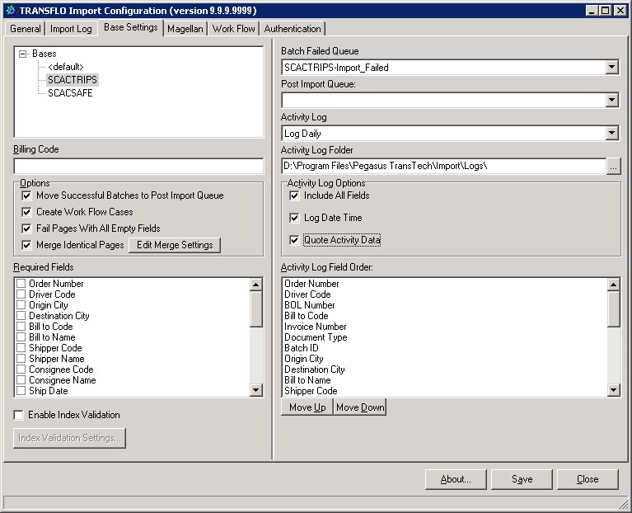Select the <default> base in tree
This screenshot has height=513, width=632.
tap(66, 67)
